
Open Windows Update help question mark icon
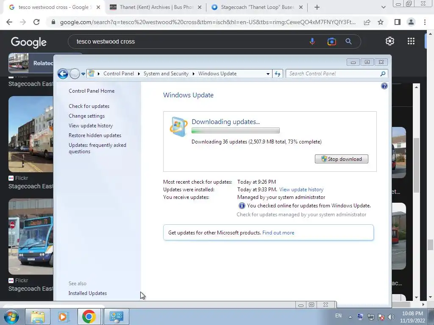[384, 86]
